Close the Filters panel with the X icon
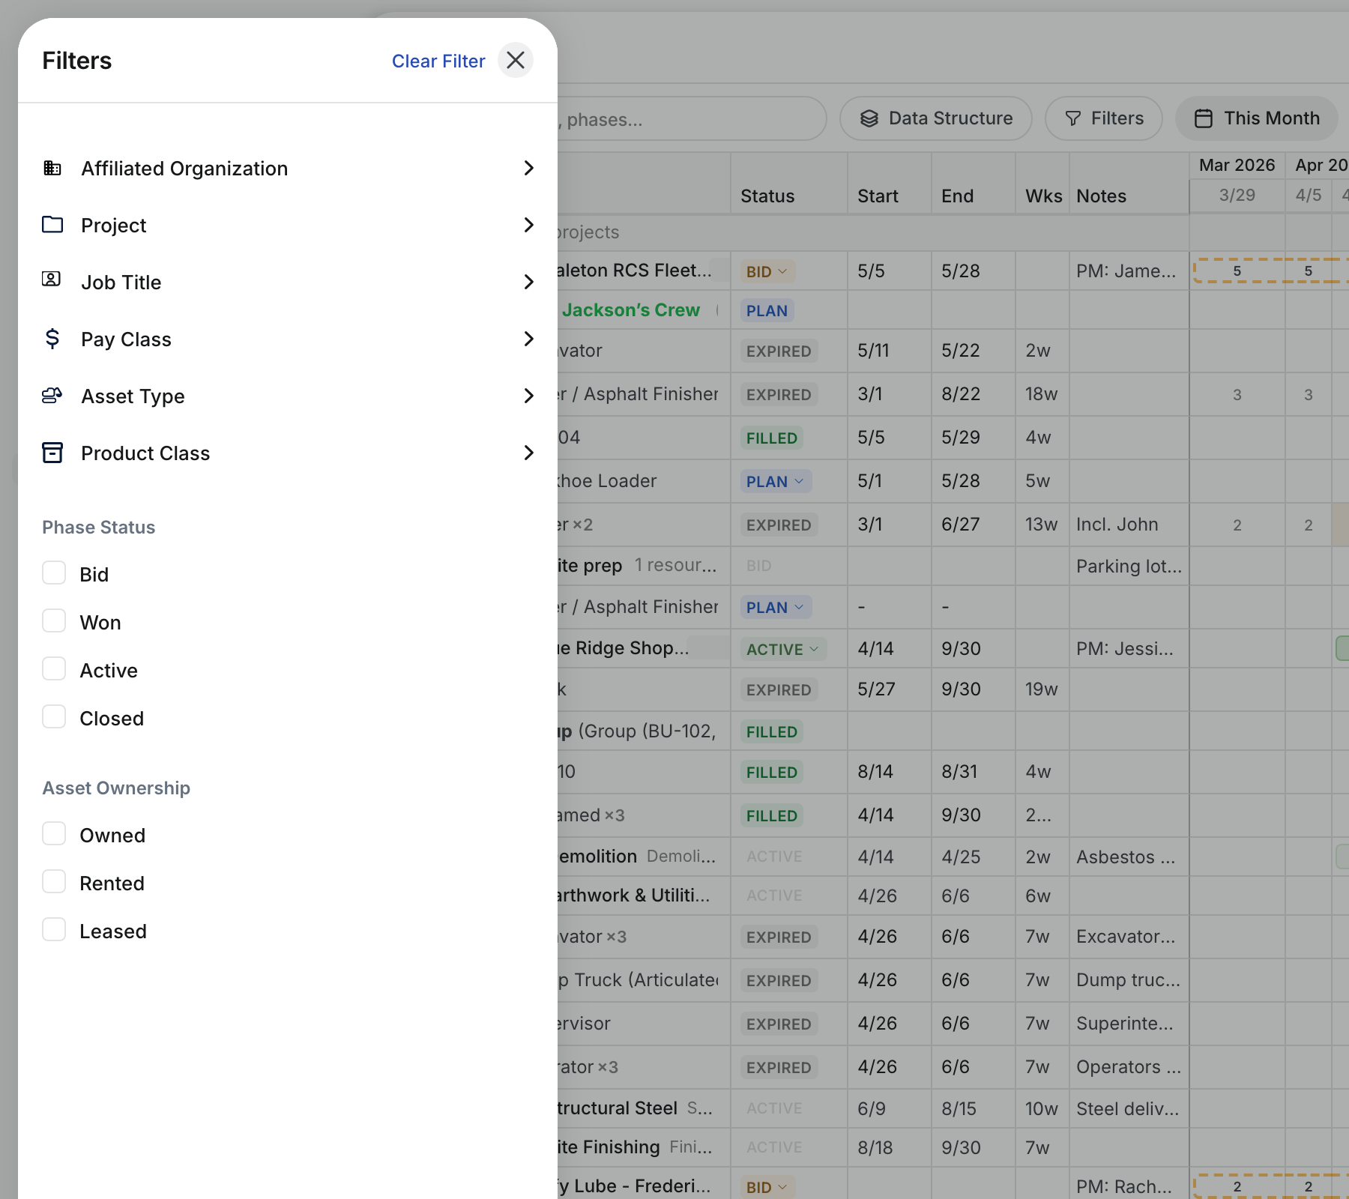1349x1199 pixels. [x=516, y=60]
